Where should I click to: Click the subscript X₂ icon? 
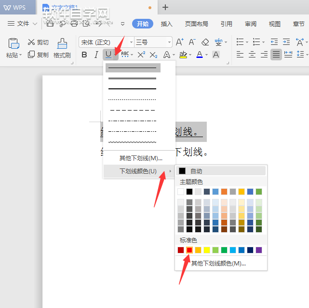click(x=153, y=55)
